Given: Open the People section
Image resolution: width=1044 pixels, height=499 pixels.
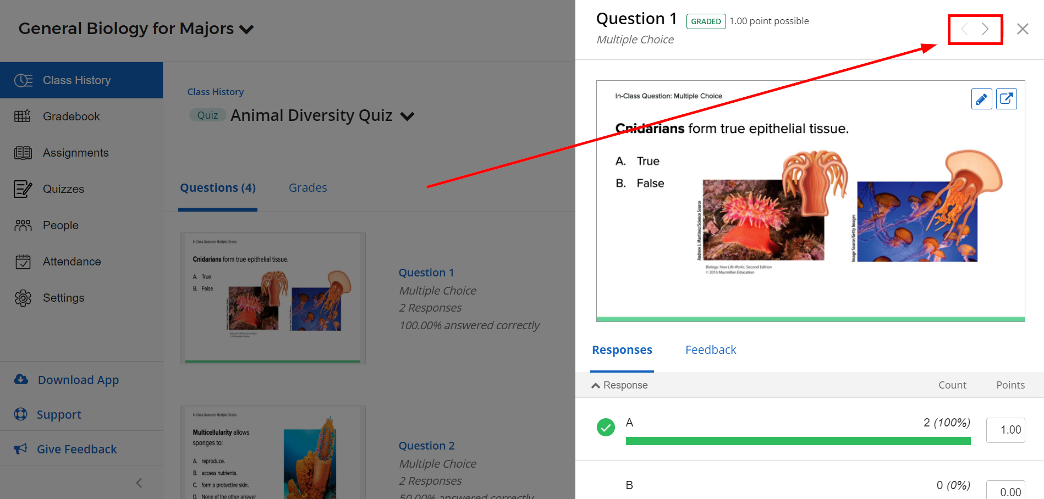Looking at the screenshot, I should tap(61, 225).
